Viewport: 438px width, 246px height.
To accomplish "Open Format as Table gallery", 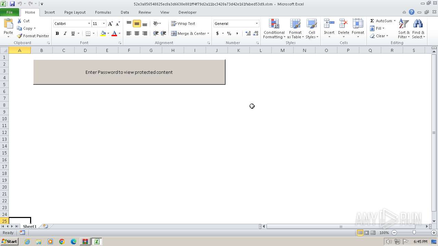I will [295, 29].
